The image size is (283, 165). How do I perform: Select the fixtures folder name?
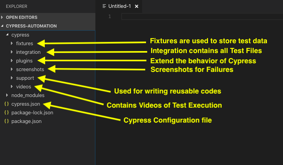(25, 44)
